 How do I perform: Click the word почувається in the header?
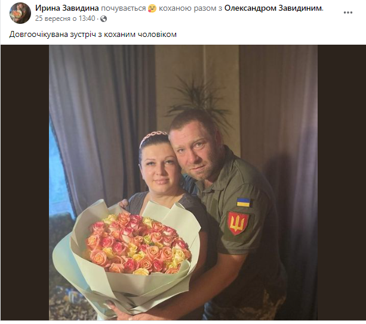[124, 8]
